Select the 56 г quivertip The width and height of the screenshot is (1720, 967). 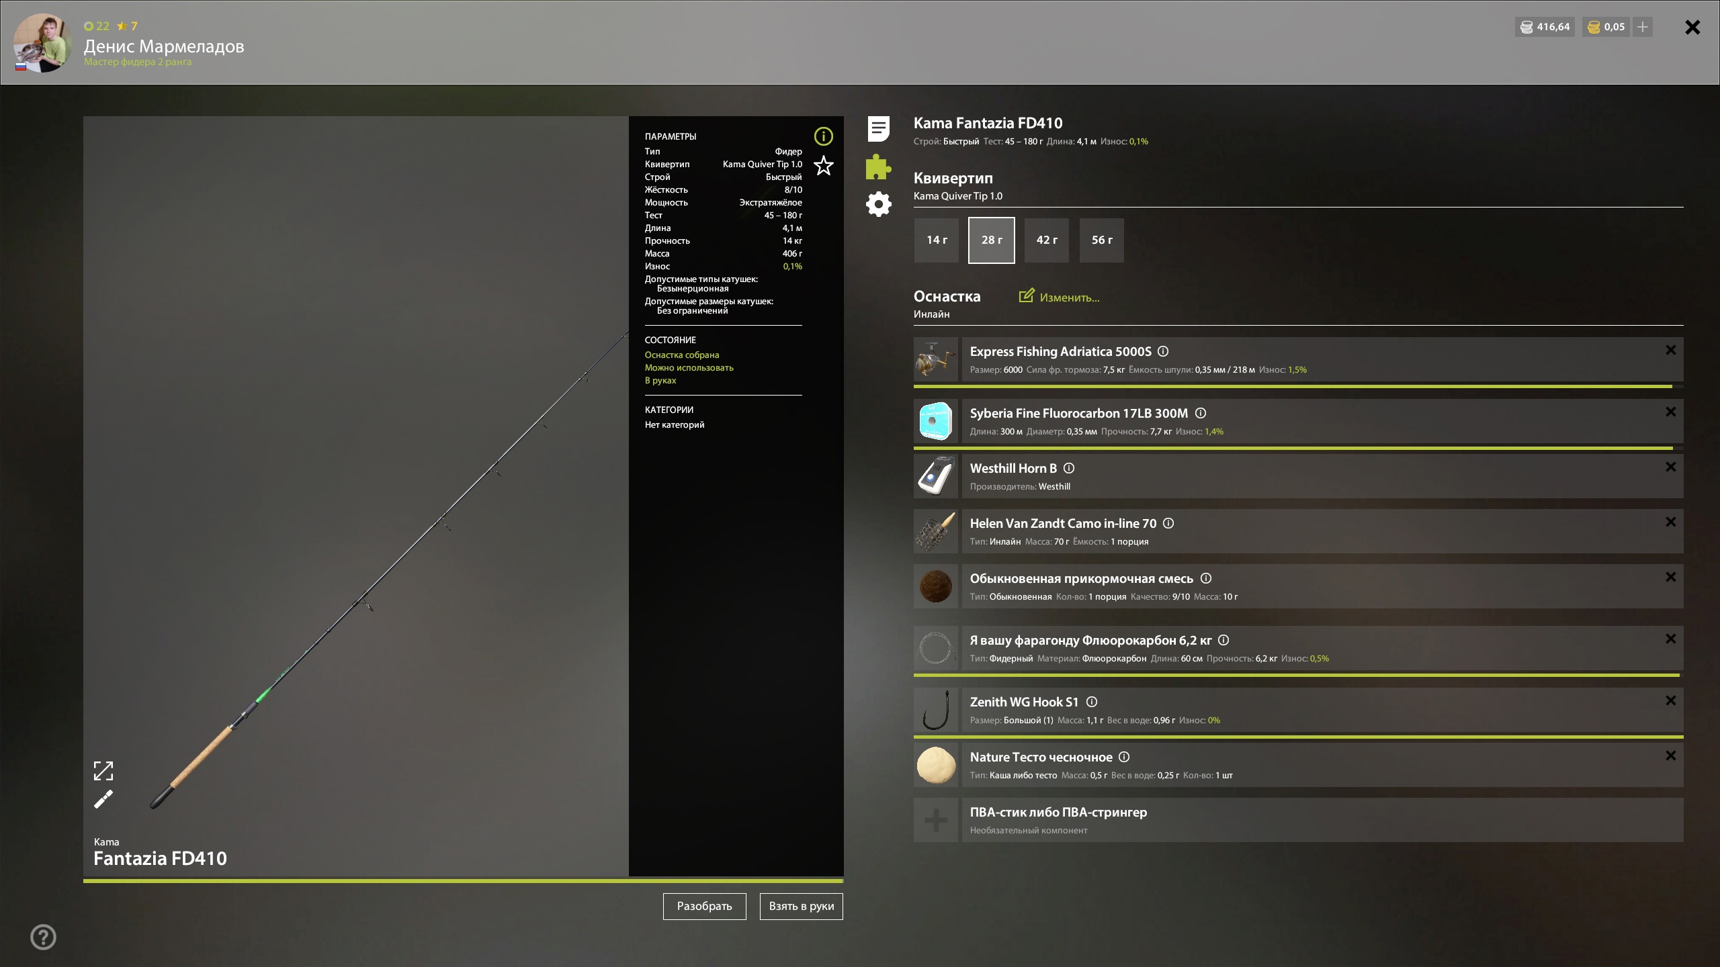pos(1102,240)
